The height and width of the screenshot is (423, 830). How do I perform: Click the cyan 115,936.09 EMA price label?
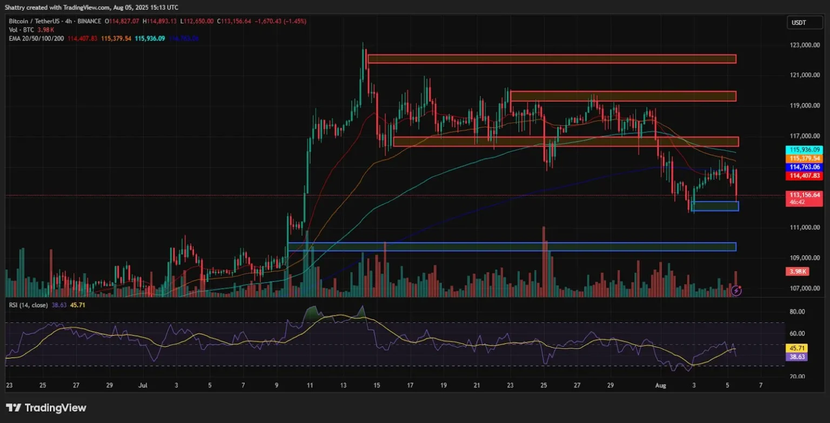click(805, 150)
